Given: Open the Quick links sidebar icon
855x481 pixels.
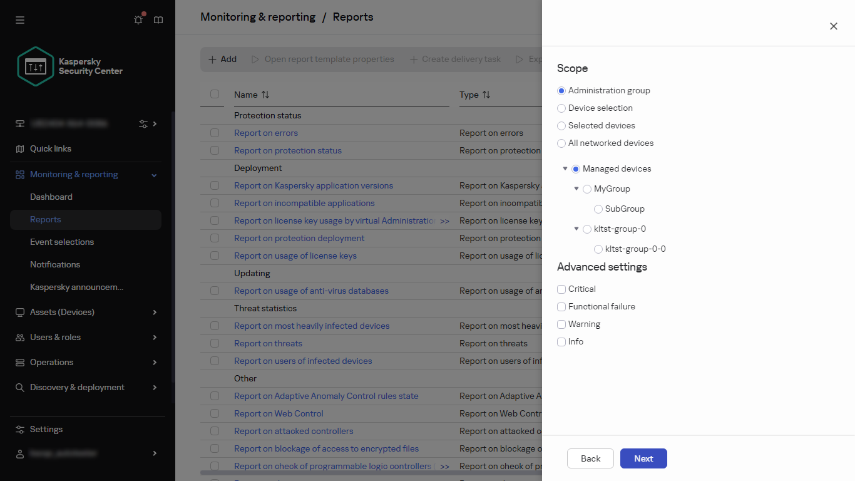Looking at the screenshot, I should click(19, 148).
